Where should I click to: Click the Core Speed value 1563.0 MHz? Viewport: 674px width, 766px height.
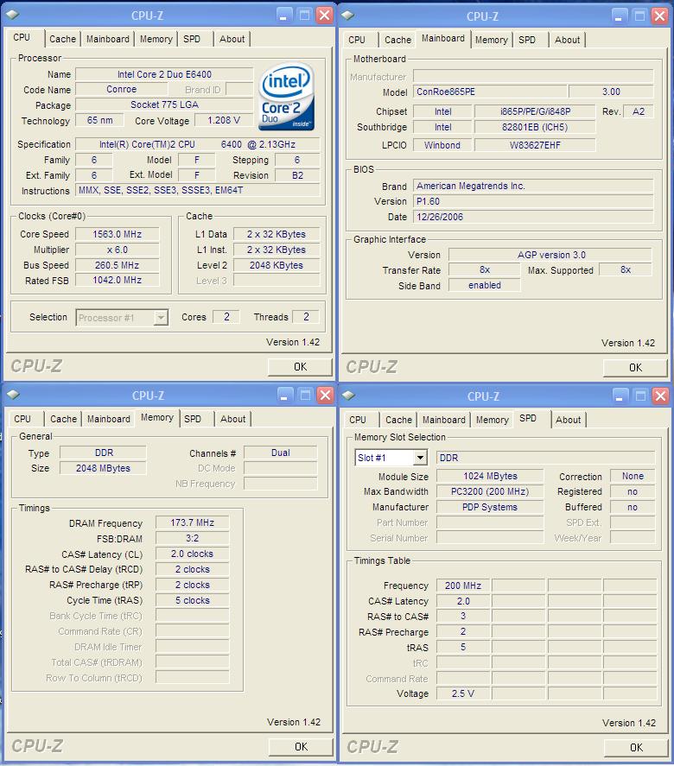coord(118,234)
